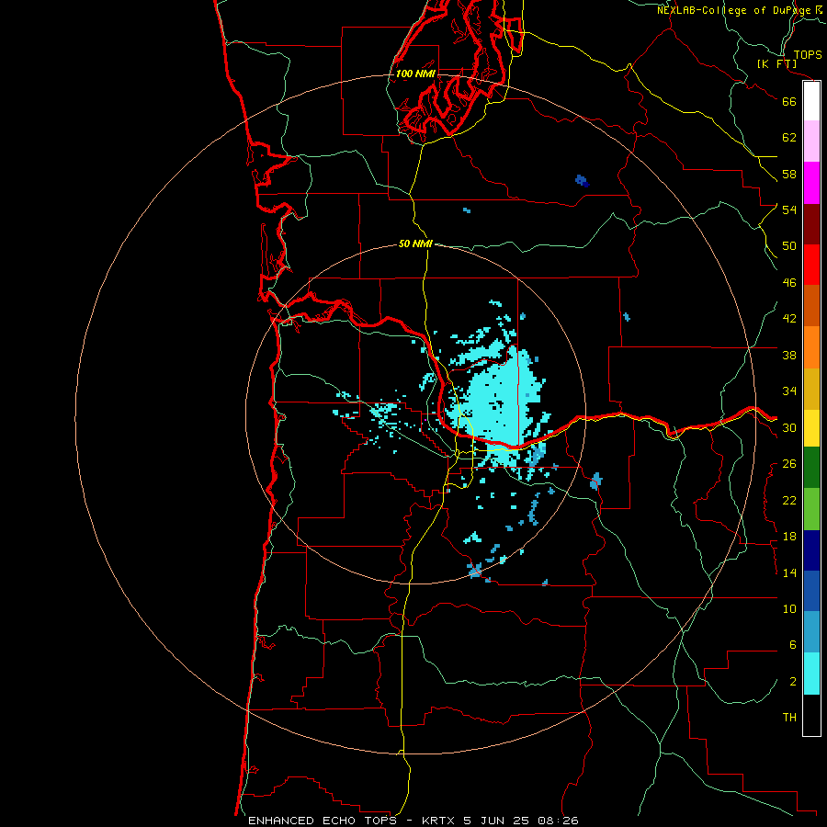Viewport: 827px width, 827px height.
Task: Click the '18' legend scale value
Action: pos(789,537)
